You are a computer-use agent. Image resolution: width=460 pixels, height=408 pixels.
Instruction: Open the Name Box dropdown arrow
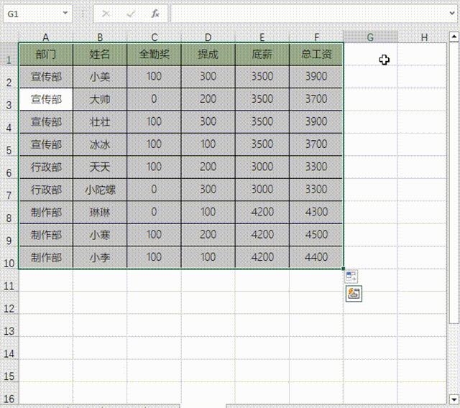pyautogui.click(x=65, y=13)
